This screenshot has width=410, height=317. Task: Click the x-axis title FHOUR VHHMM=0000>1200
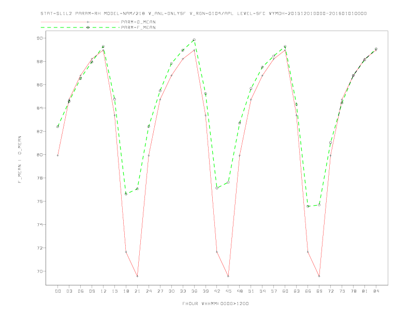[x=215, y=304]
